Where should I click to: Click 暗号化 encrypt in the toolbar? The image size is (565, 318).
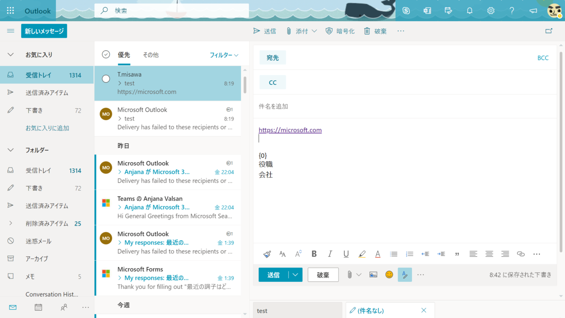point(340,31)
